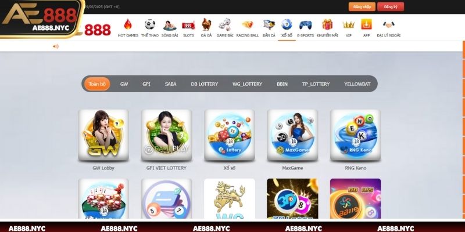Open the ĐẠI LÝ NGOÀI handshake icon
The image size is (465, 232).
[x=388, y=25]
